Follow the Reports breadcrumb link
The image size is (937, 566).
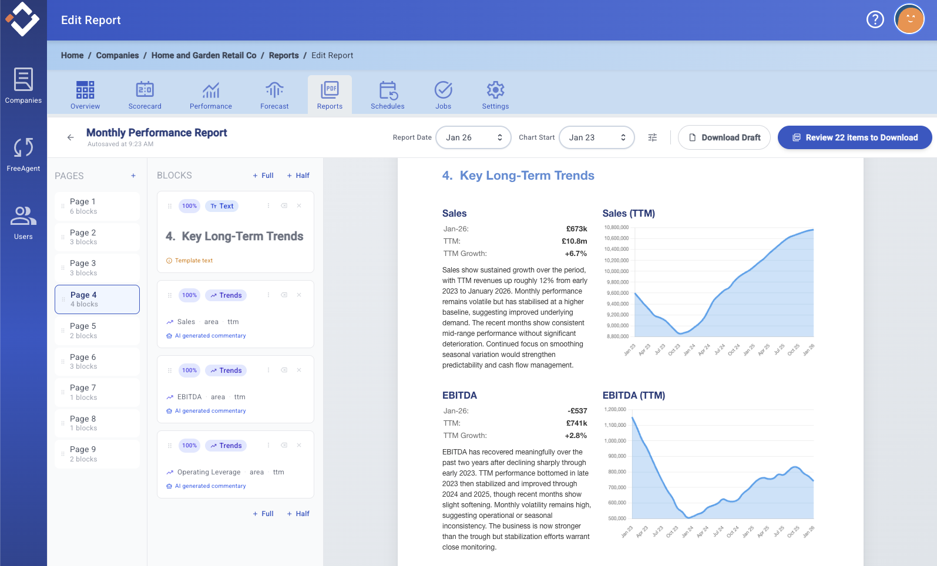(284, 55)
